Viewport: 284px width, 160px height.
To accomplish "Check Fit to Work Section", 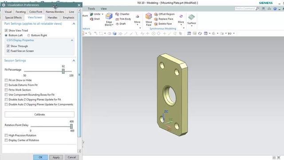I will click(6, 90).
